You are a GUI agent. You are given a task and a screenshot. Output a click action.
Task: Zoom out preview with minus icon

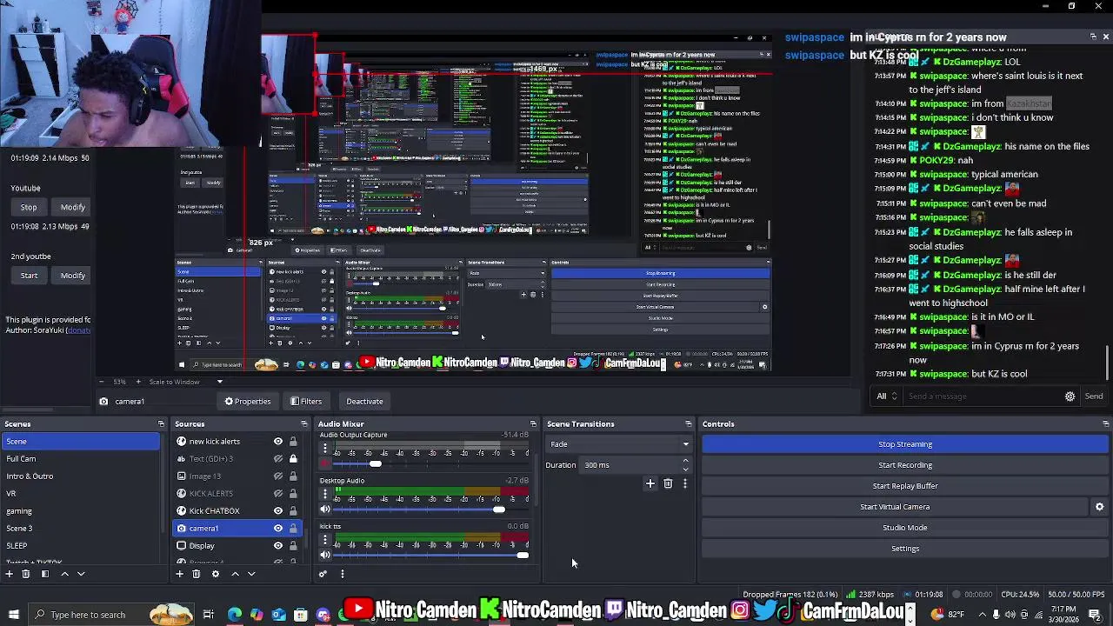[x=101, y=382]
